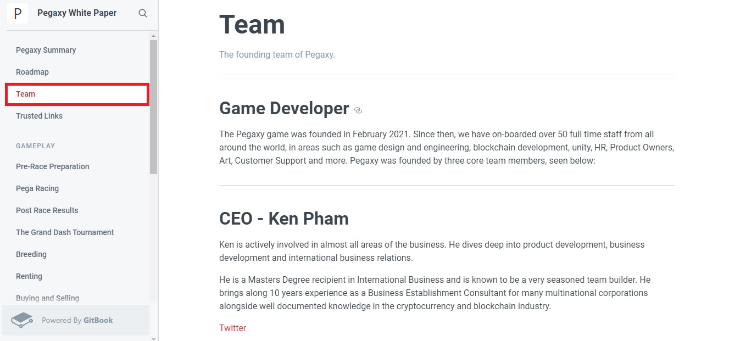Viewport: 729px width, 341px height.
Task: Click the sidebar scrollbar up arrow
Action: (x=153, y=36)
